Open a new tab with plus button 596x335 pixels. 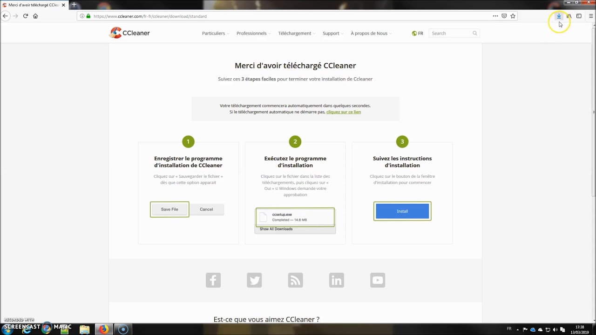74,5
